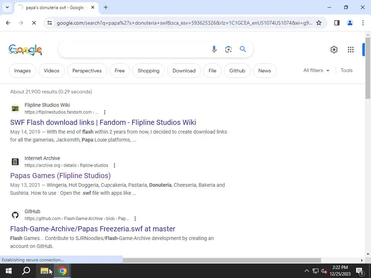Select the File filter chip
Image resolution: width=371 pixels, height=278 pixels.
pos(212,71)
